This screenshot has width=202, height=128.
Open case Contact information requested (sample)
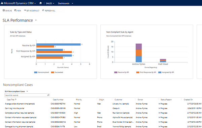pyautogui.click(x=21, y=118)
